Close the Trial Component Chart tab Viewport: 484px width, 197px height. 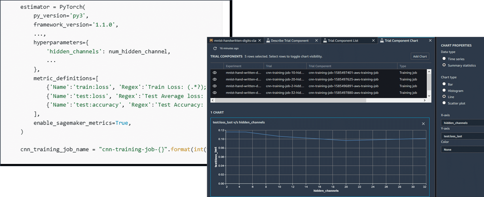[x=430, y=41]
